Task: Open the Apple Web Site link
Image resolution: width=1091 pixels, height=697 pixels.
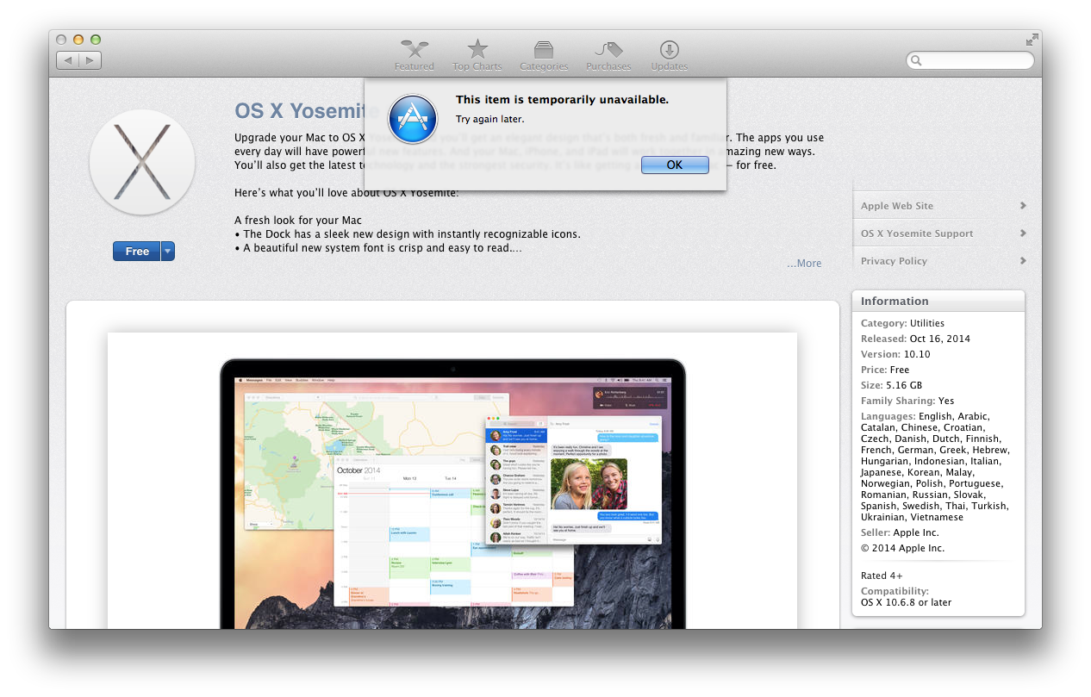Action: coord(897,206)
